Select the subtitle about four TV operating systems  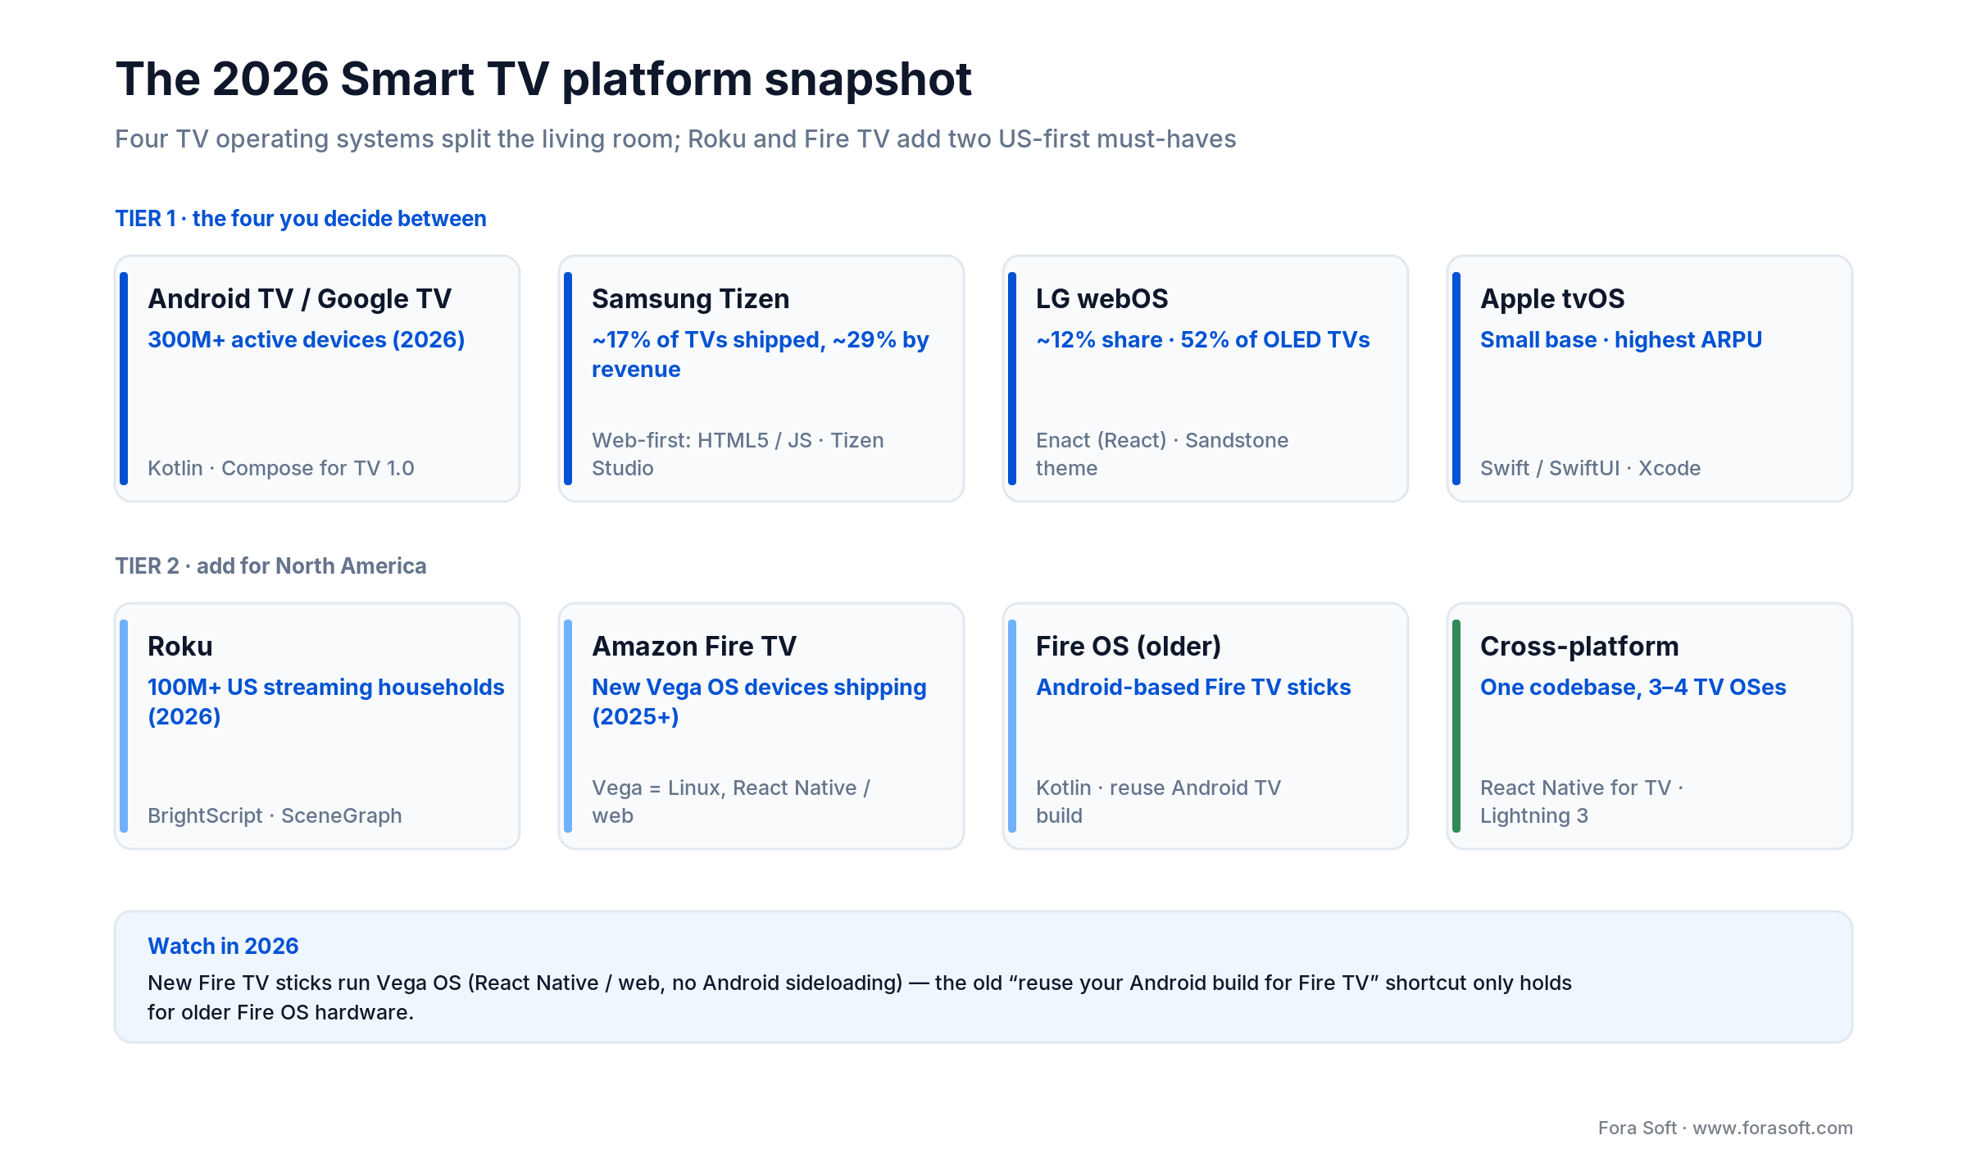pos(675,139)
